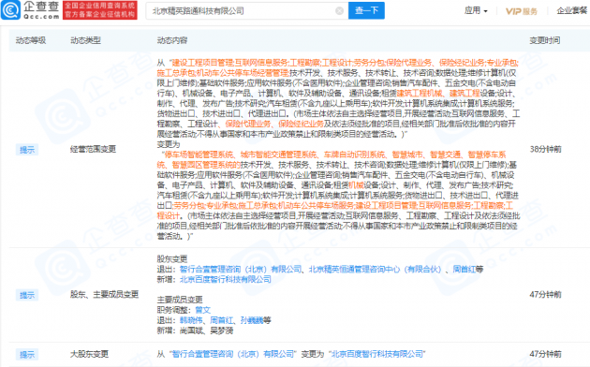Click the 变更时间 column header
Image resolution: width=590 pixels, height=367 pixels.
[x=544, y=40]
